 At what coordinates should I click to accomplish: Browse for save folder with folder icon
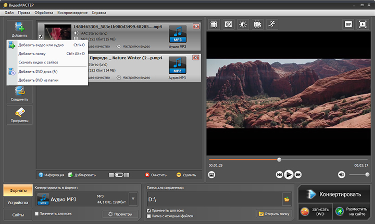(x=286, y=199)
